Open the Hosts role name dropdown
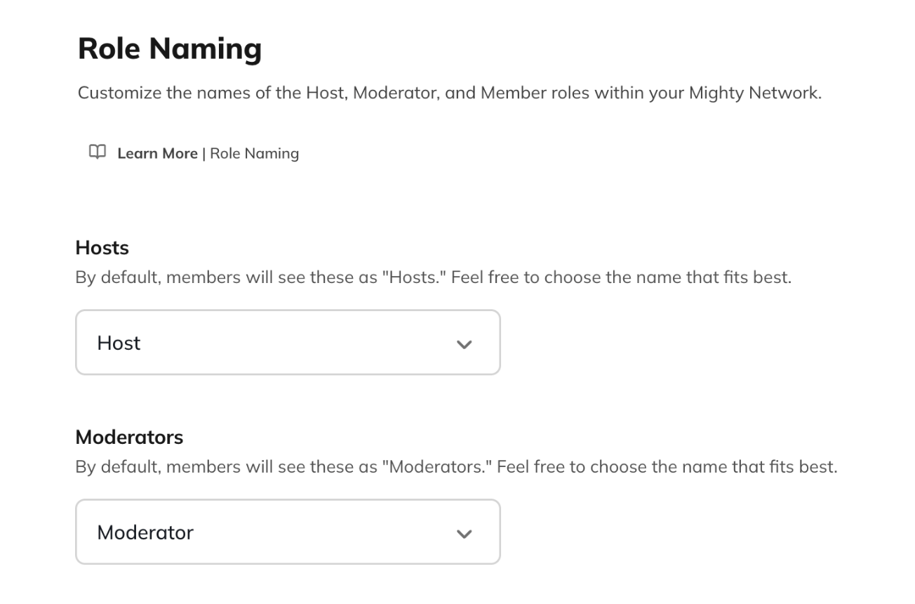The width and height of the screenshot is (915, 604). point(287,343)
